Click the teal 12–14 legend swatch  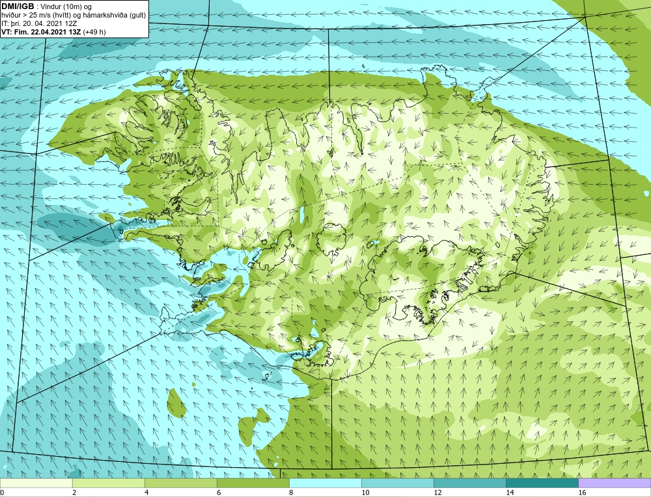[469, 483]
